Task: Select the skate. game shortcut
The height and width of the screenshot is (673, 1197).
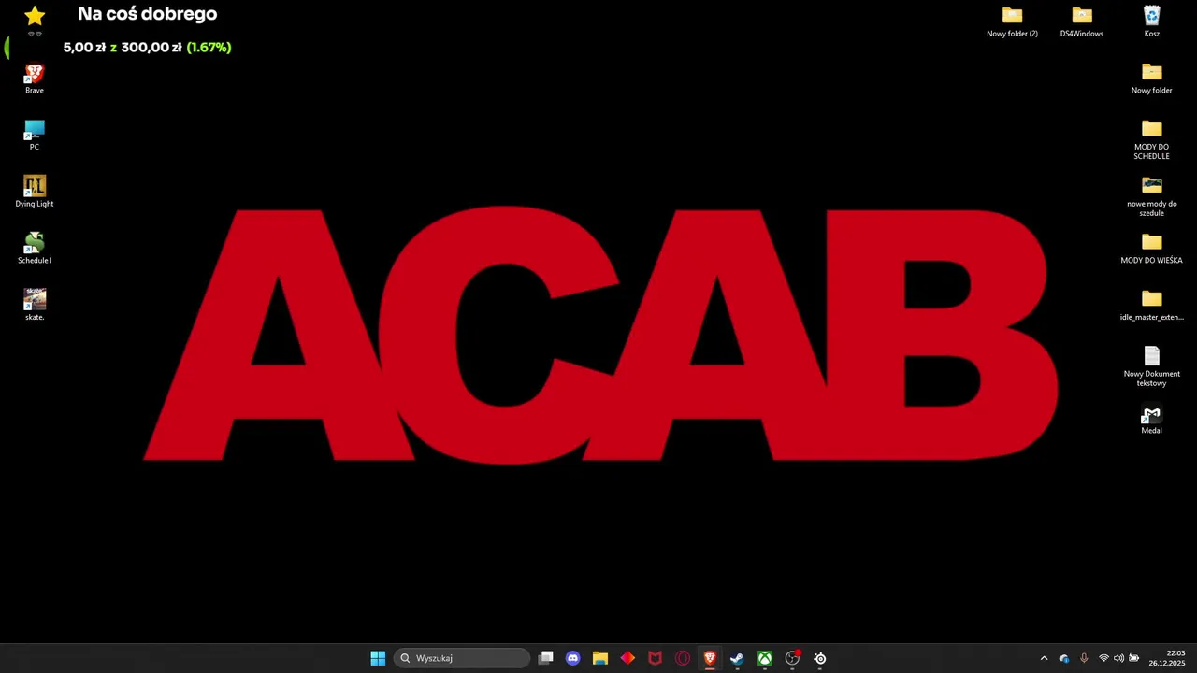Action: [x=35, y=306]
